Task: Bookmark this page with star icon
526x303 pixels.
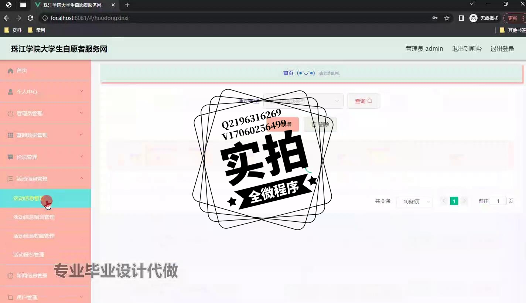Action: tap(447, 18)
